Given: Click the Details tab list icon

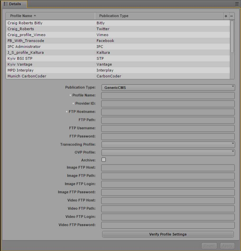Looking at the screenshot, I should [6, 4].
